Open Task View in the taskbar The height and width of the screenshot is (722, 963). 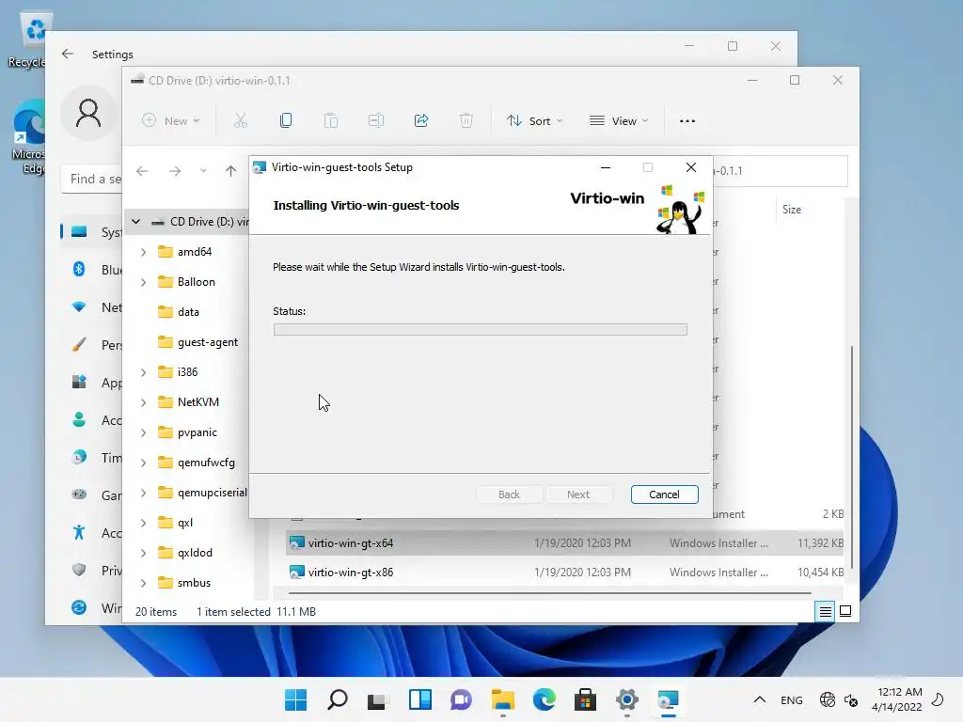376,699
